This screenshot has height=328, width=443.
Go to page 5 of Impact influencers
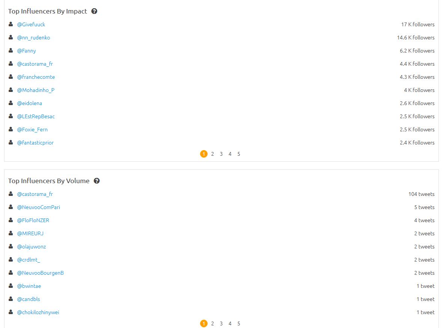(239, 154)
